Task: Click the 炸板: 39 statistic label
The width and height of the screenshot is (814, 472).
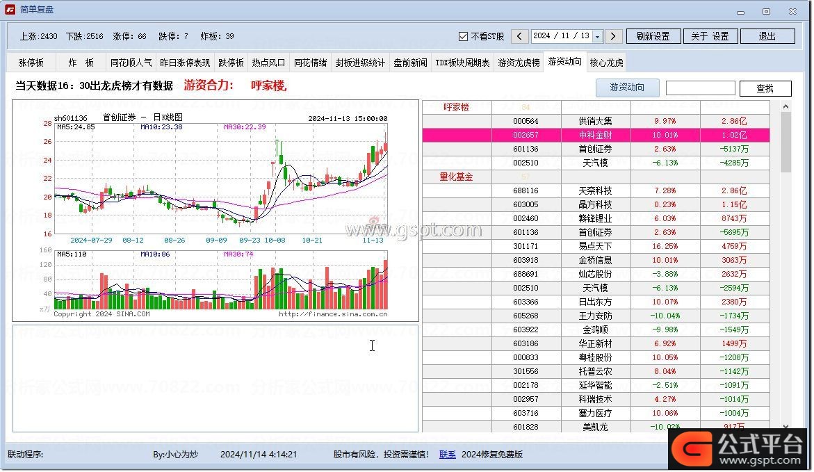Action: click(217, 36)
